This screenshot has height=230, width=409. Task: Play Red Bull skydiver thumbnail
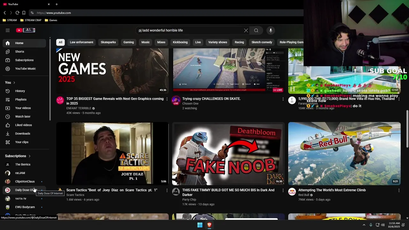pyautogui.click(x=344, y=153)
